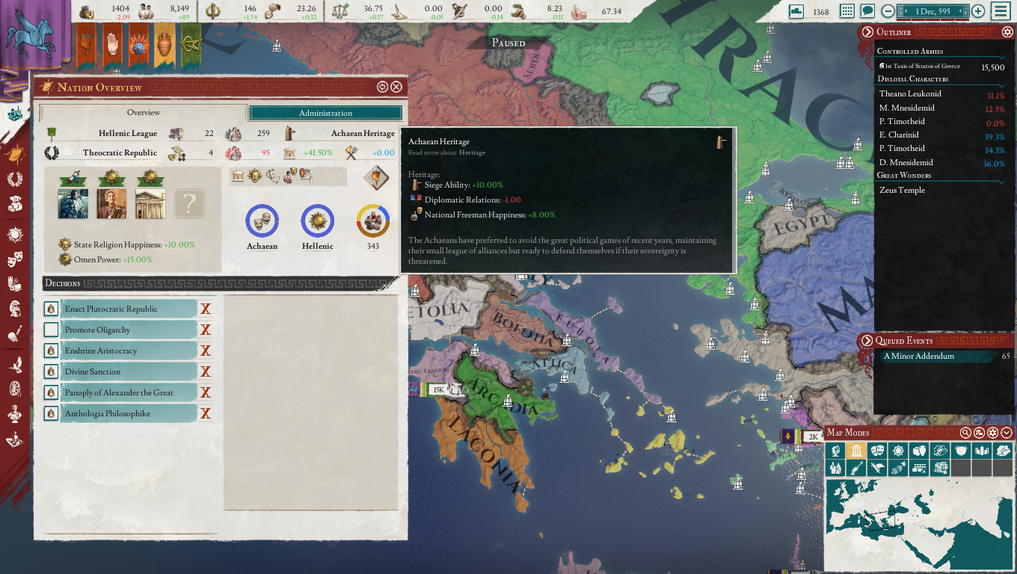1017x574 pixels.
Task: Click the X beside Divine Sanction
Action: pos(206,371)
